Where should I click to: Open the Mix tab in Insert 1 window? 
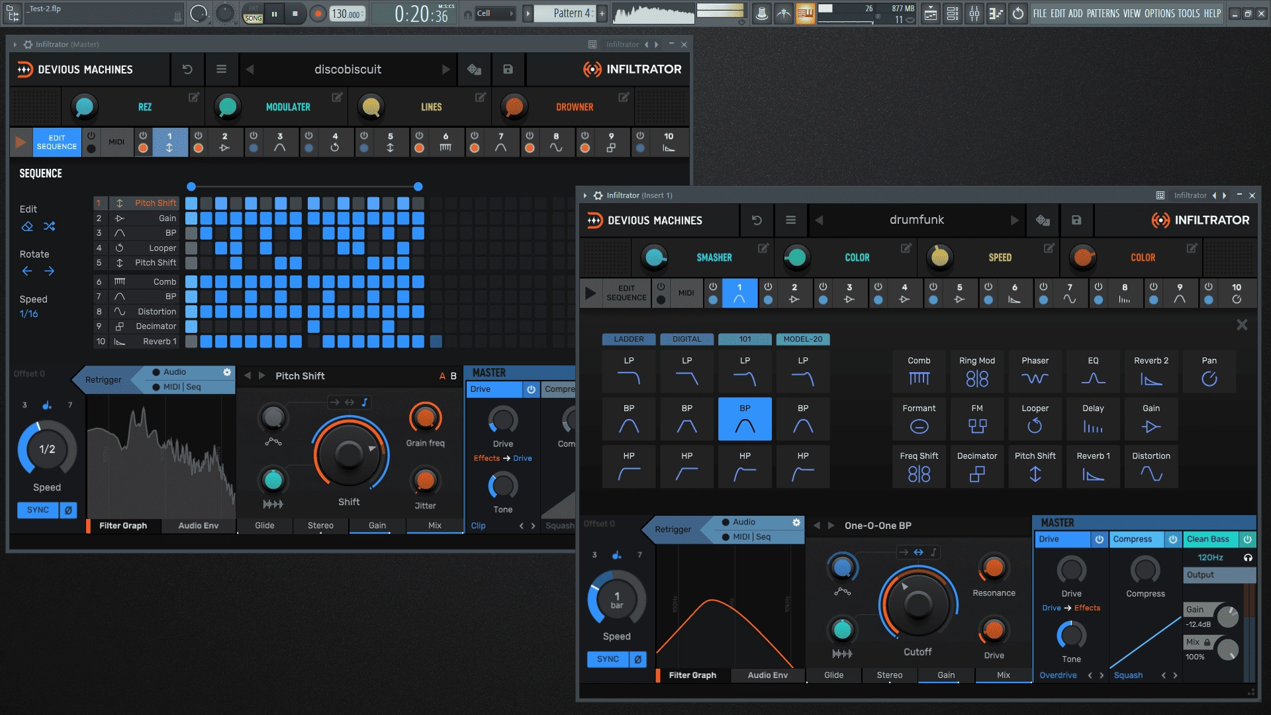[1004, 675]
